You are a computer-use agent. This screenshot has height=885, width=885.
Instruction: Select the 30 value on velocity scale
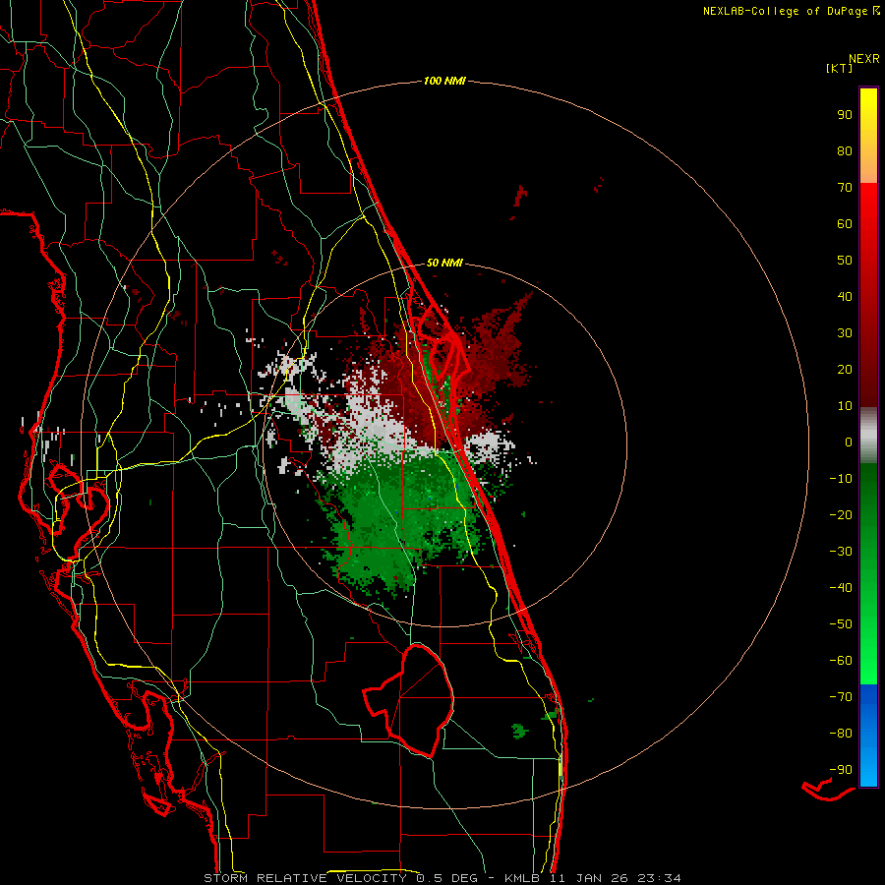(845, 333)
